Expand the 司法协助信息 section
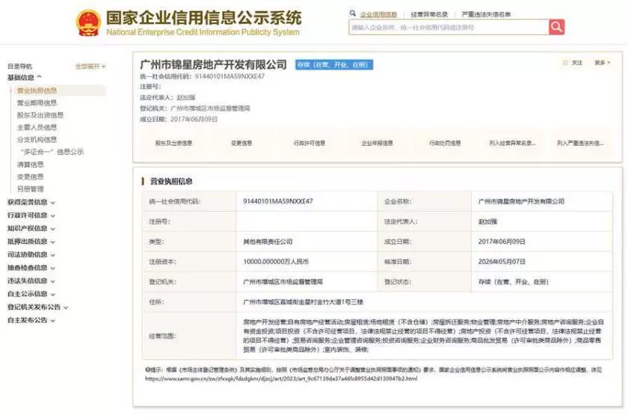Screen dimensions: 628x419 (x=31, y=254)
